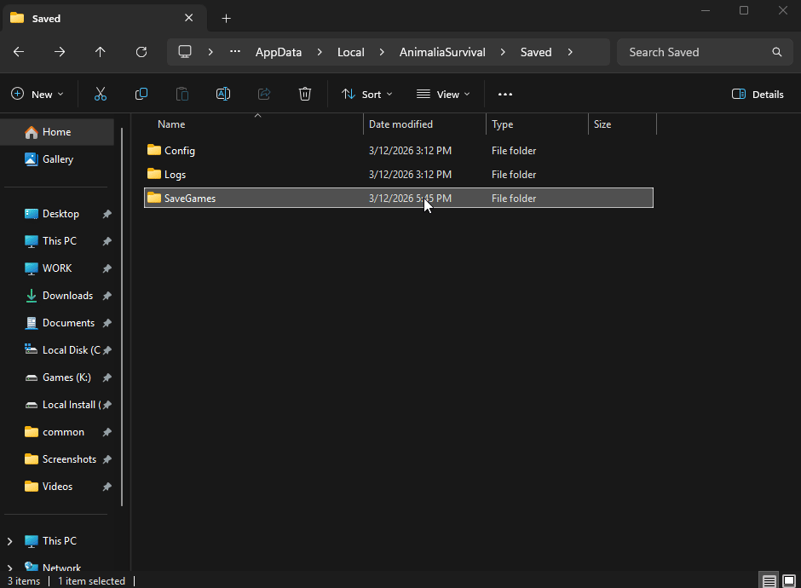Screen dimensions: 801x588
Task: Navigate back to previous folder
Action: click(19, 52)
